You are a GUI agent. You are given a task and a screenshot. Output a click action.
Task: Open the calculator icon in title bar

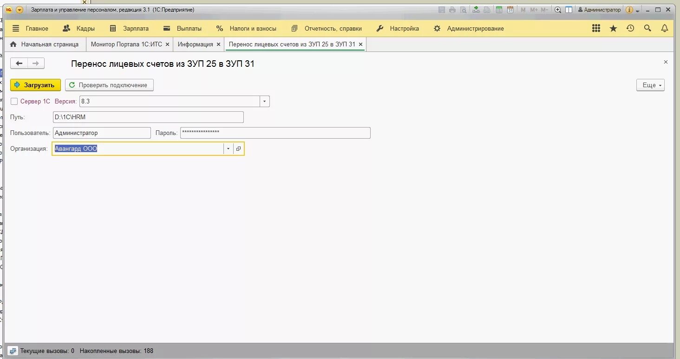coord(499,10)
